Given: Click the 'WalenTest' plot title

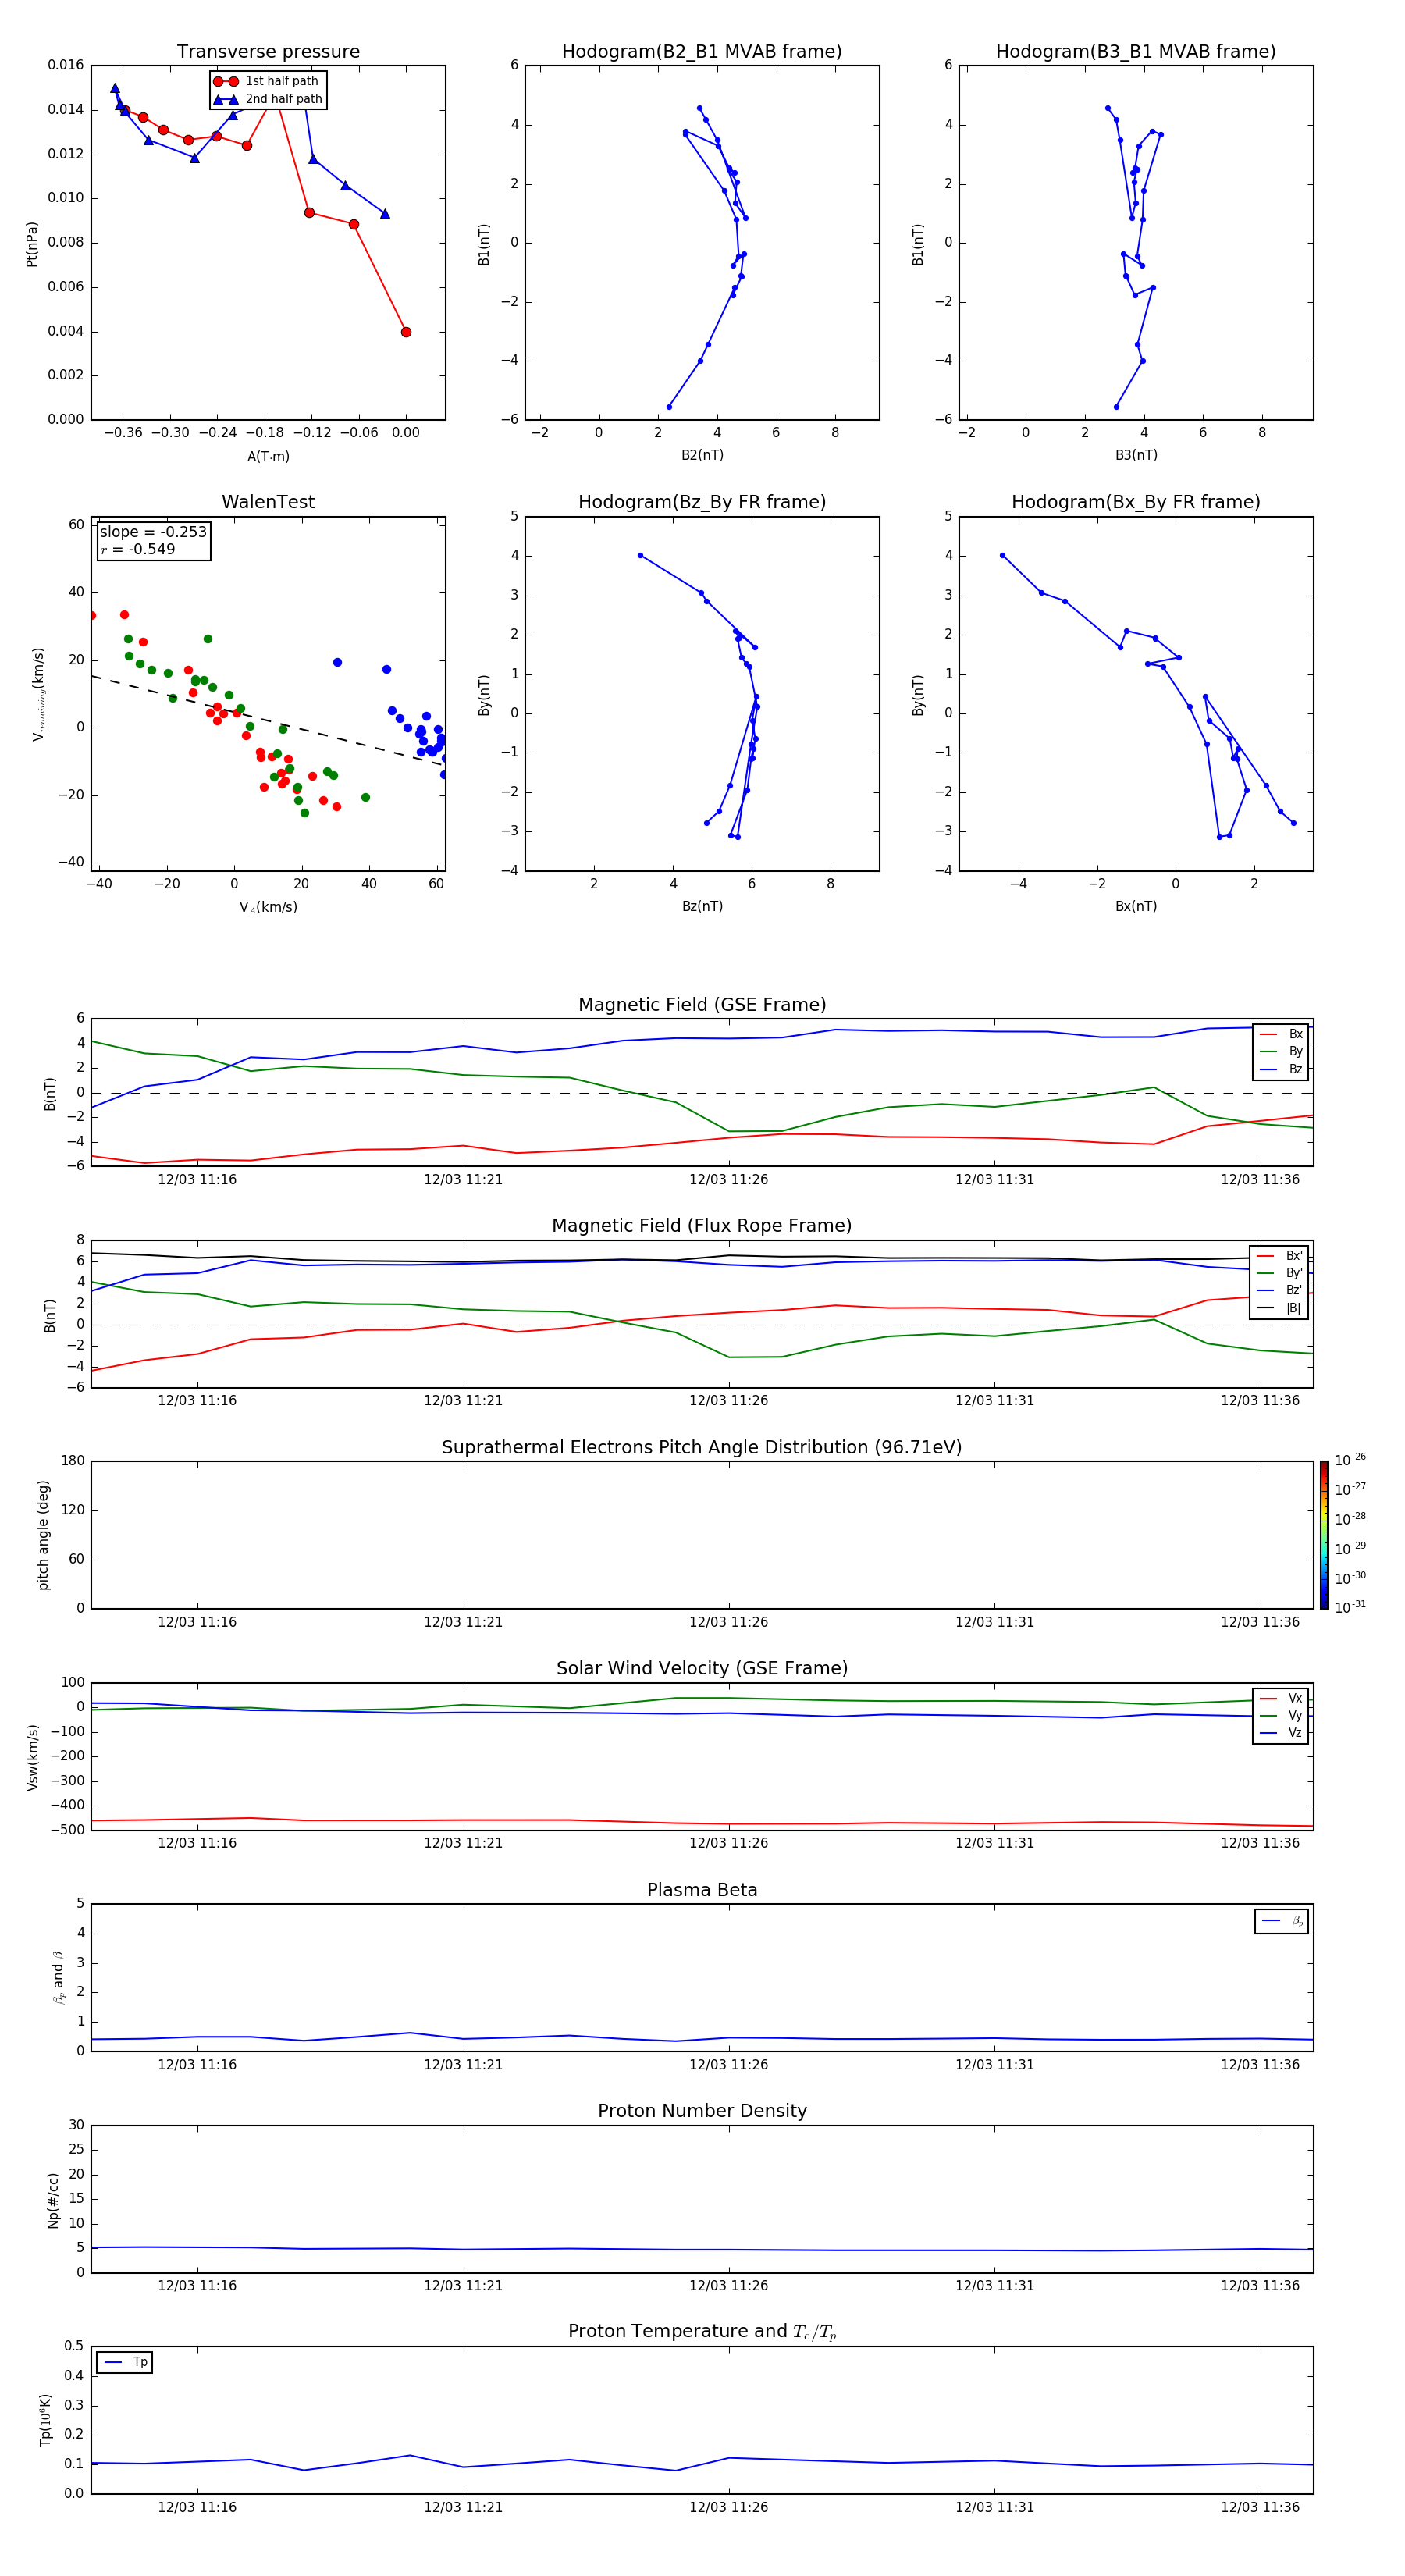Looking at the screenshot, I should [268, 502].
